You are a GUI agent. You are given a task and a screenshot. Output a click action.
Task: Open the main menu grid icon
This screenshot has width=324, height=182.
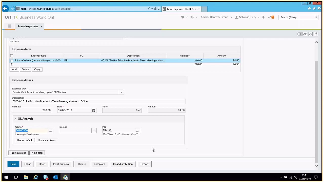point(9,26)
